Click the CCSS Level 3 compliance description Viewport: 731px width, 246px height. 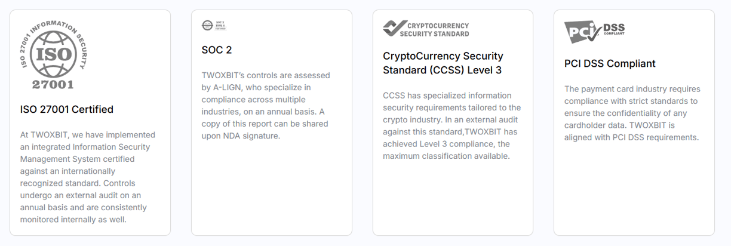coord(452,125)
